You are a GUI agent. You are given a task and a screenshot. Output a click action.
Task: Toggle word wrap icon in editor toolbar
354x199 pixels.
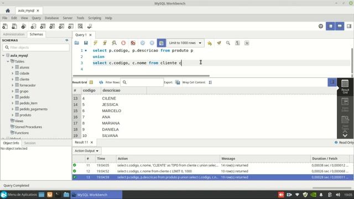[247, 43]
